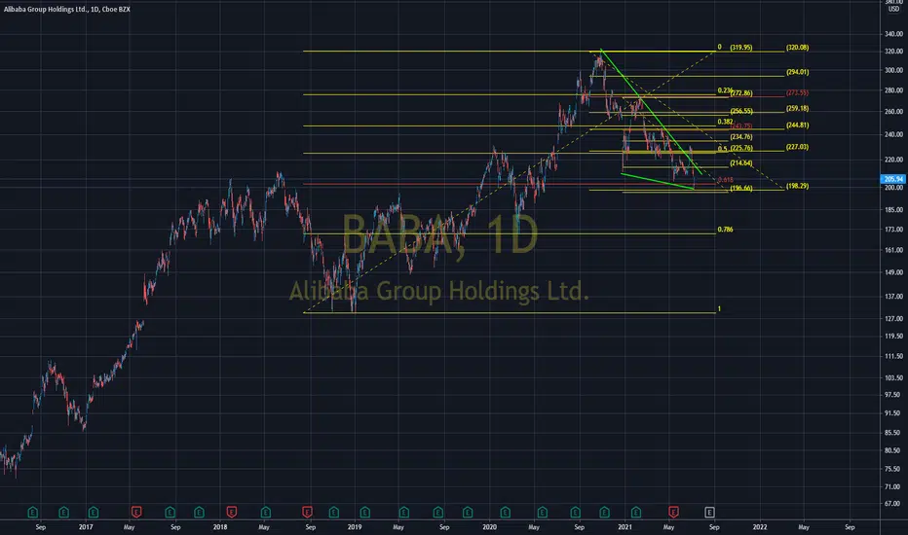The height and width of the screenshot is (535, 908).
Task: Click the (256.55) level label
Action: 741,111
